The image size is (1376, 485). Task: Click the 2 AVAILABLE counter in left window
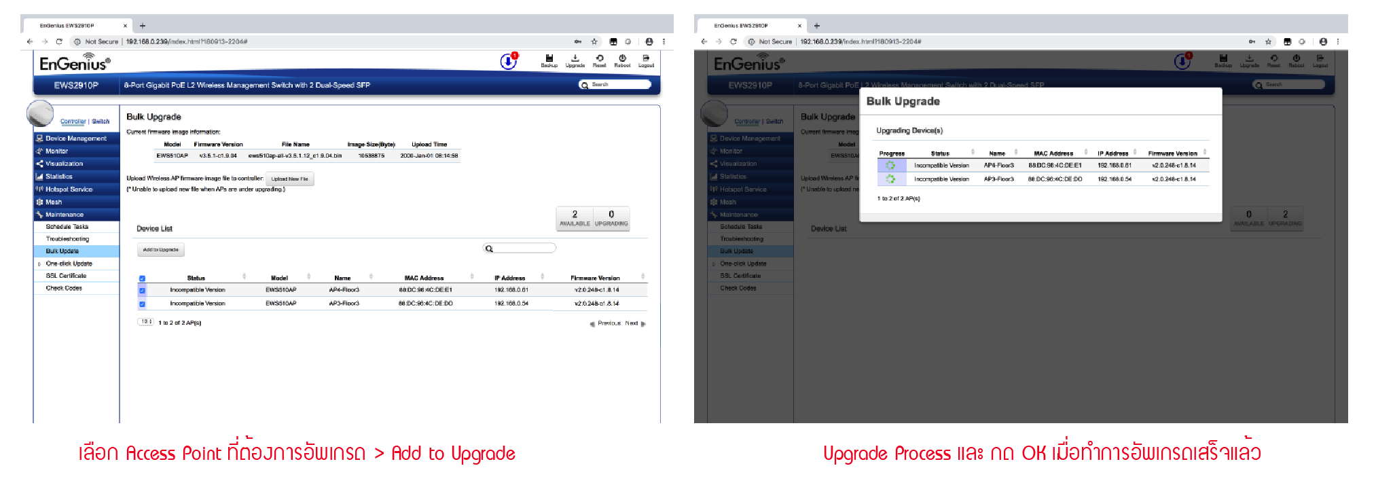(x=575, y=218)
